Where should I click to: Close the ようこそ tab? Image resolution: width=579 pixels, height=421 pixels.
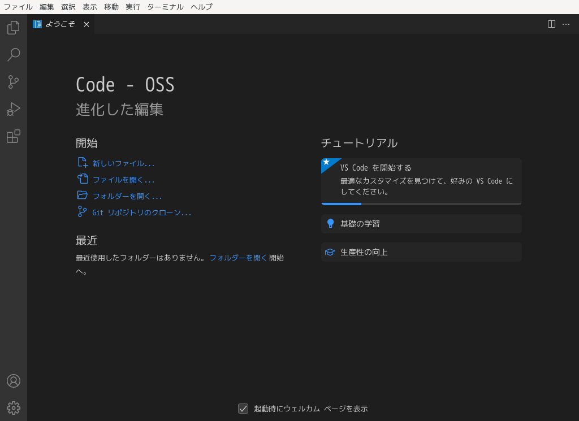[x=87, y=24]
